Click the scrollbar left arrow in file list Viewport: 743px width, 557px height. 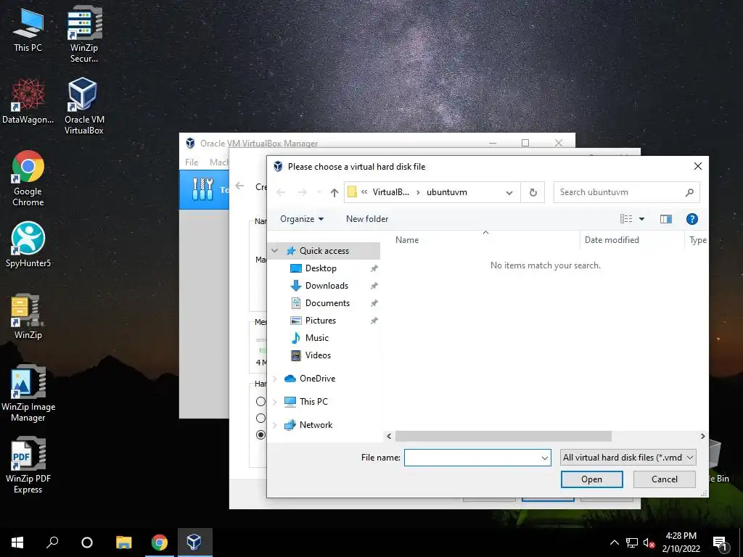[x=389, y=436]
